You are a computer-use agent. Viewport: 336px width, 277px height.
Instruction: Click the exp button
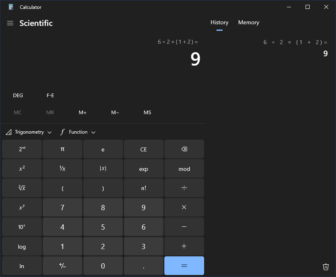(x=144, y=168)
